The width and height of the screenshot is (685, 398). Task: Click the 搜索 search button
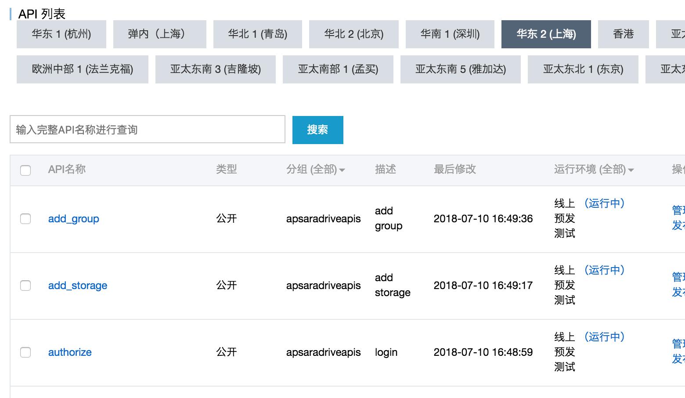click(317, 130)
